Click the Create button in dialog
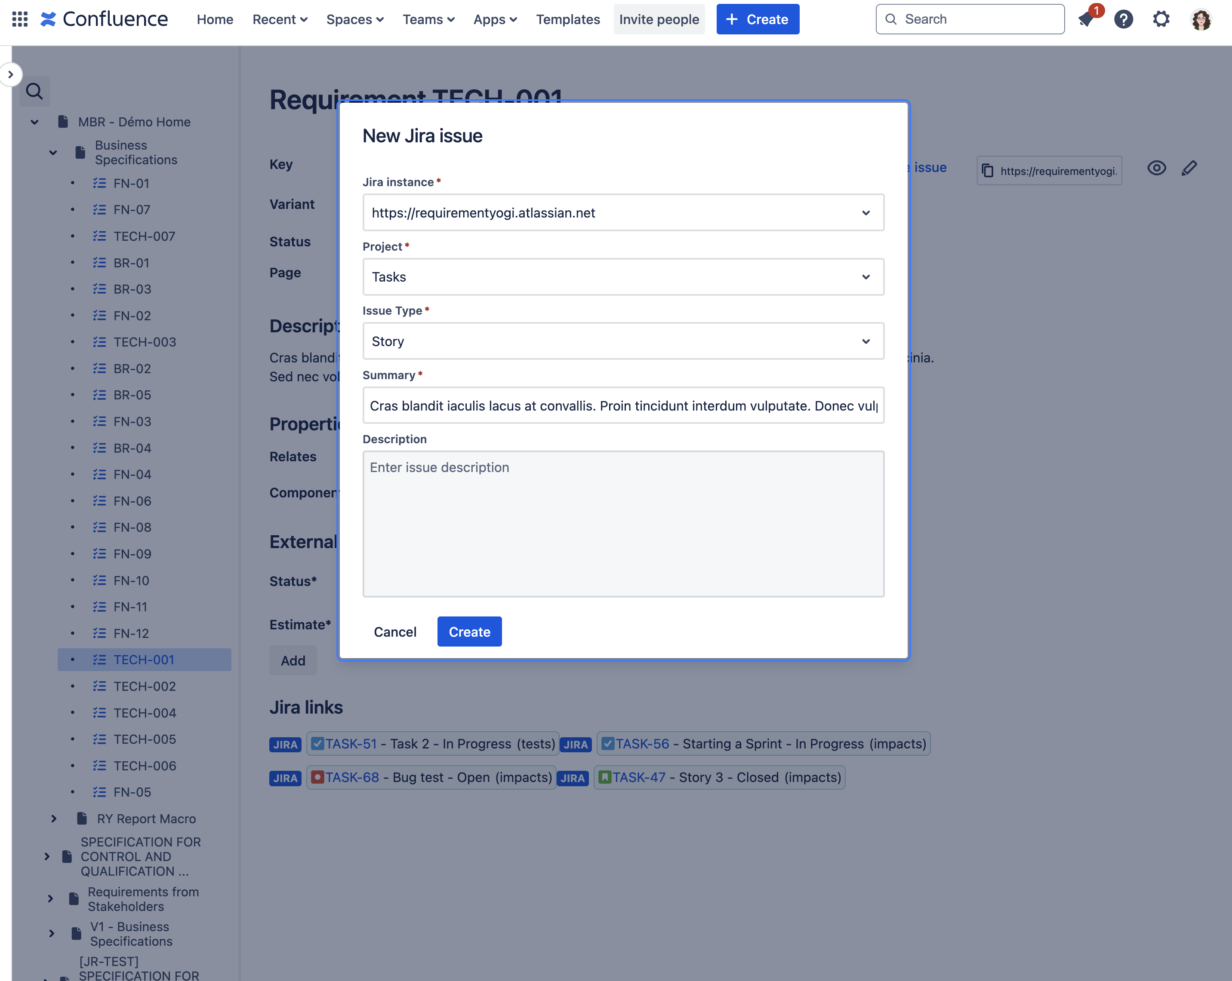Image resolution: width=1232 pixels, height=981 pixels. [x=469, y=631]
